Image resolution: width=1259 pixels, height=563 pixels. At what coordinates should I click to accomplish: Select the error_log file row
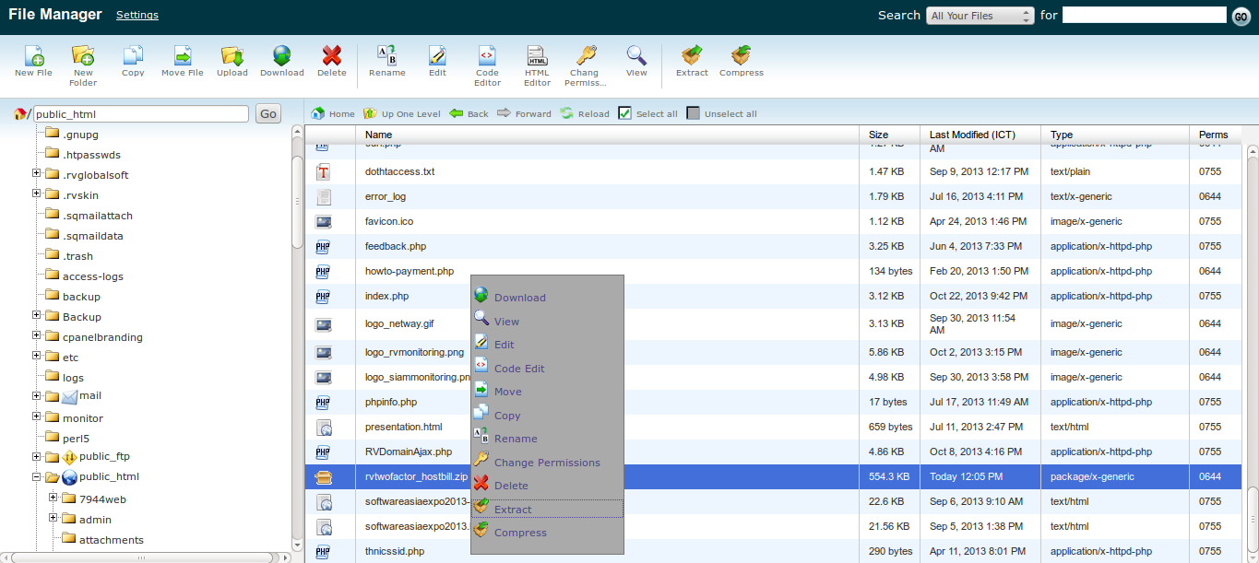coord(775,196)
